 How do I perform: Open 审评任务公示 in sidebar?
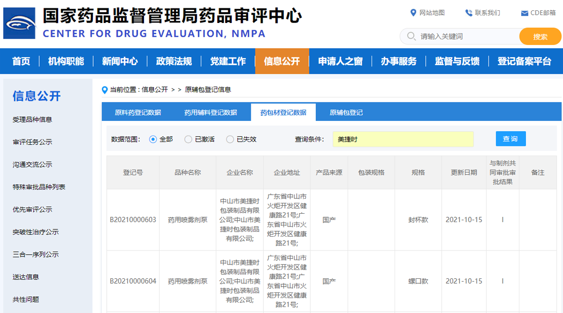point(32,142)
